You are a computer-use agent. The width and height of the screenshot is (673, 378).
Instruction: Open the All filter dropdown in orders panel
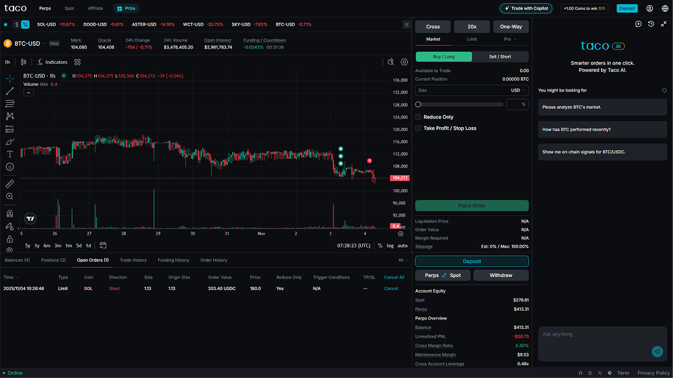point(402,260)
